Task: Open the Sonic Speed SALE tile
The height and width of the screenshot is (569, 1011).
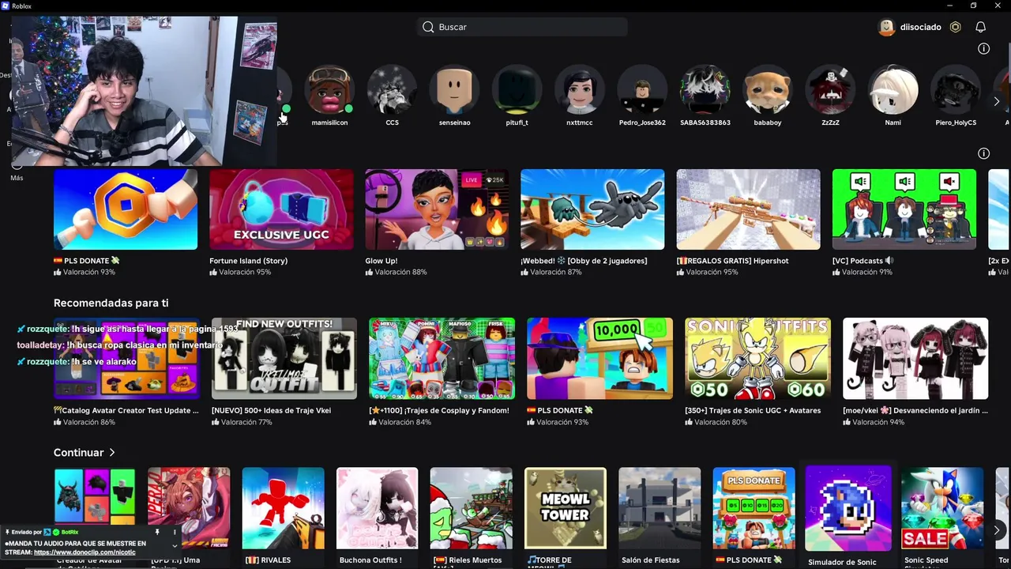Action: 942,509
